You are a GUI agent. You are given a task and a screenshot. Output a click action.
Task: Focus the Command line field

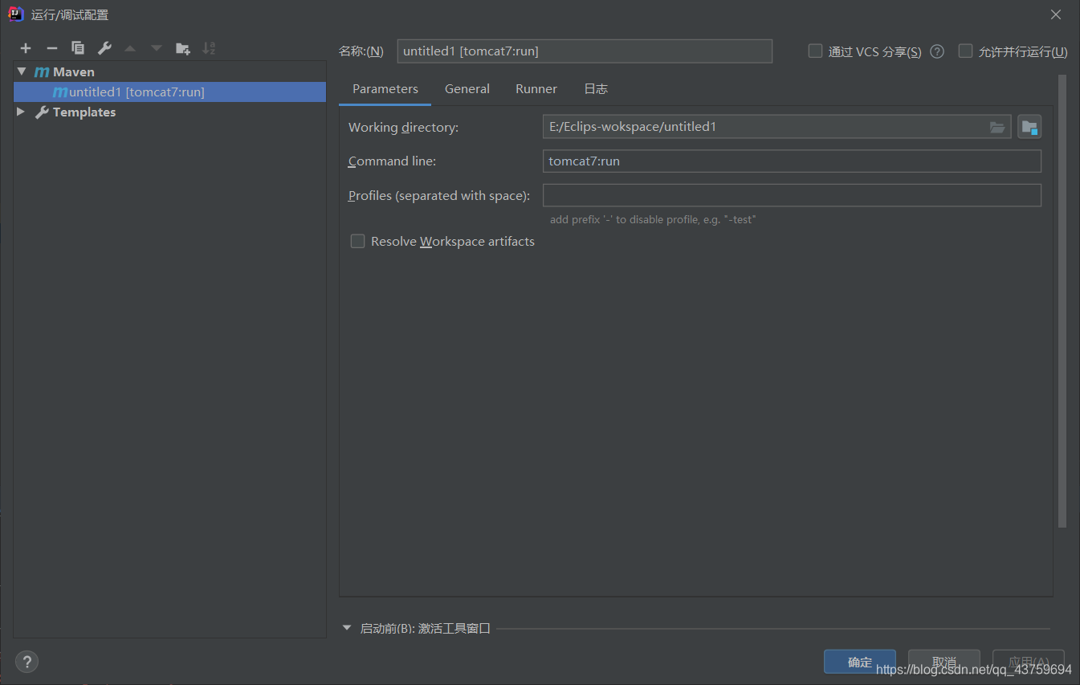(x=792, y=161)
